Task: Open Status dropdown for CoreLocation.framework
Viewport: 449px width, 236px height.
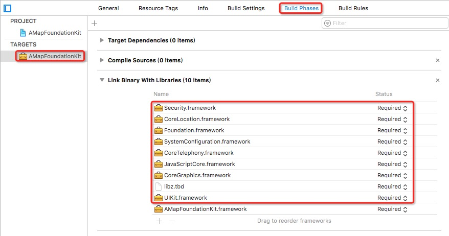Action: tap(392, 119)
